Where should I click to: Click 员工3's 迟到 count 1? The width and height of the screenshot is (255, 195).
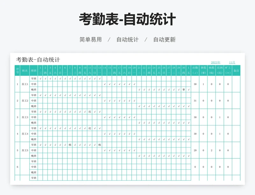(x=220, y=117)
